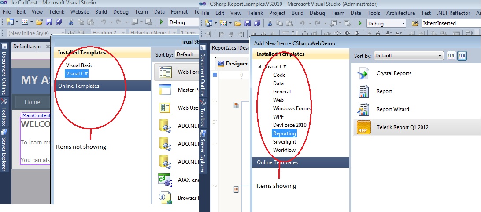Open Architecture menu in CSharp.ReportExamples window
This screenshot has height=212, width=481.
pyautogui.click(x=400, y=13)
